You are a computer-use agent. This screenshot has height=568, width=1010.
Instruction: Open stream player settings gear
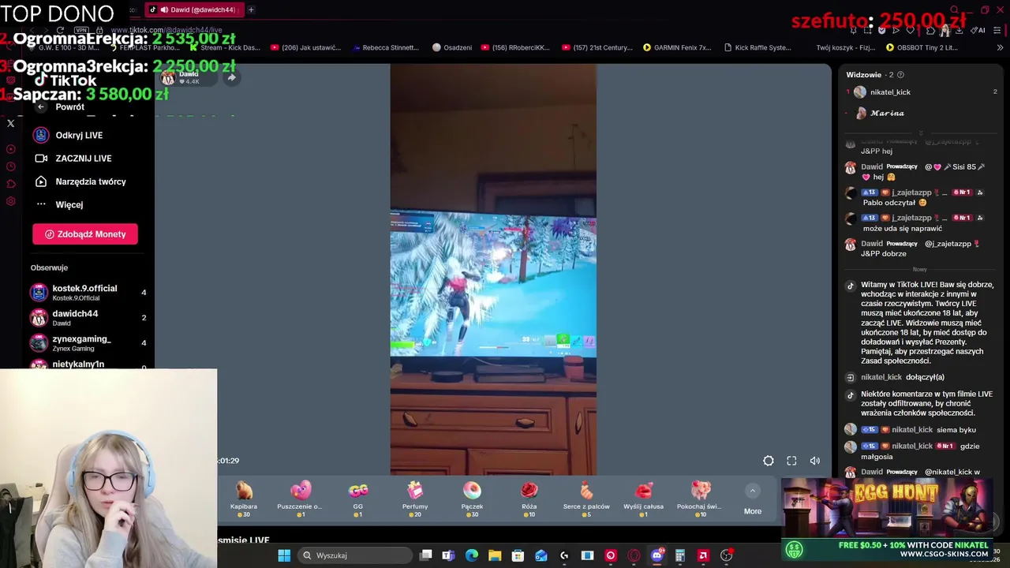(769, 461)
